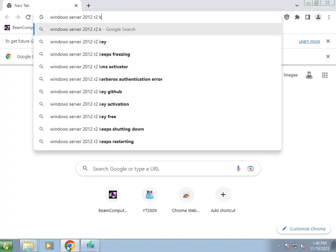Select suggestion 'windows server 2012 r2 key activation'
The image size is (336, 252).
coord(157,104)
